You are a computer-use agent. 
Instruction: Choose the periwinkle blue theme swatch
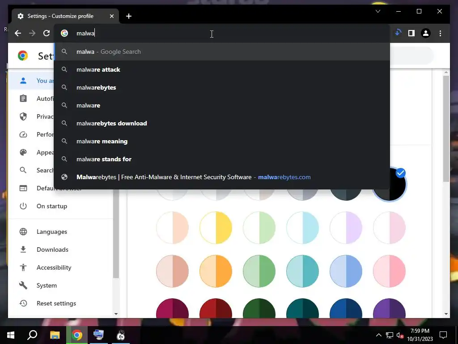[346, 271]
